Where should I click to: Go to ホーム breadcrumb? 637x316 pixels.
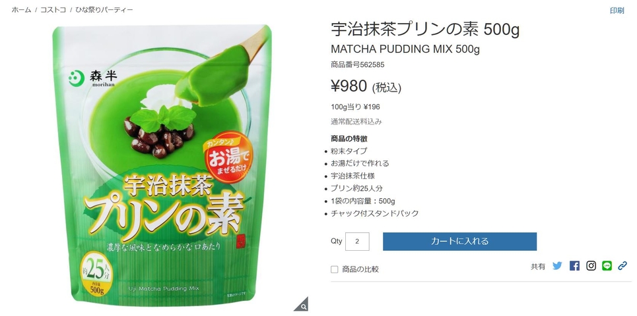tap(21, 10)
